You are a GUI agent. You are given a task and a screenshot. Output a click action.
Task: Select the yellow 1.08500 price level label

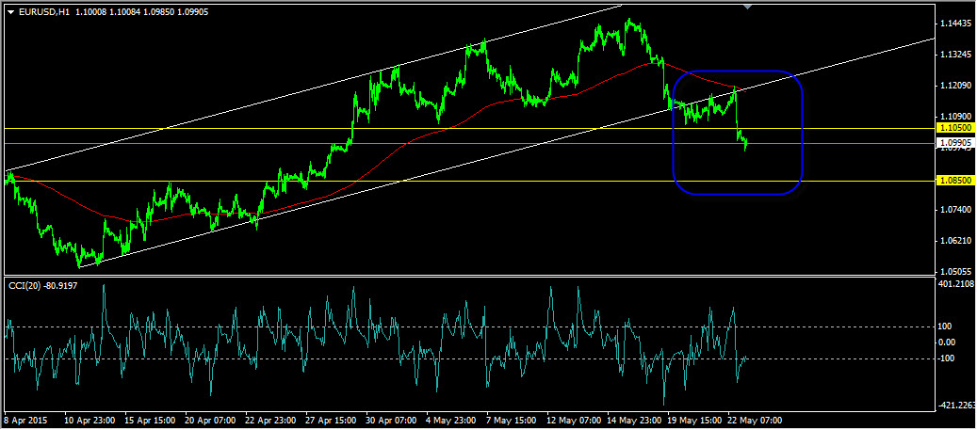956,181
